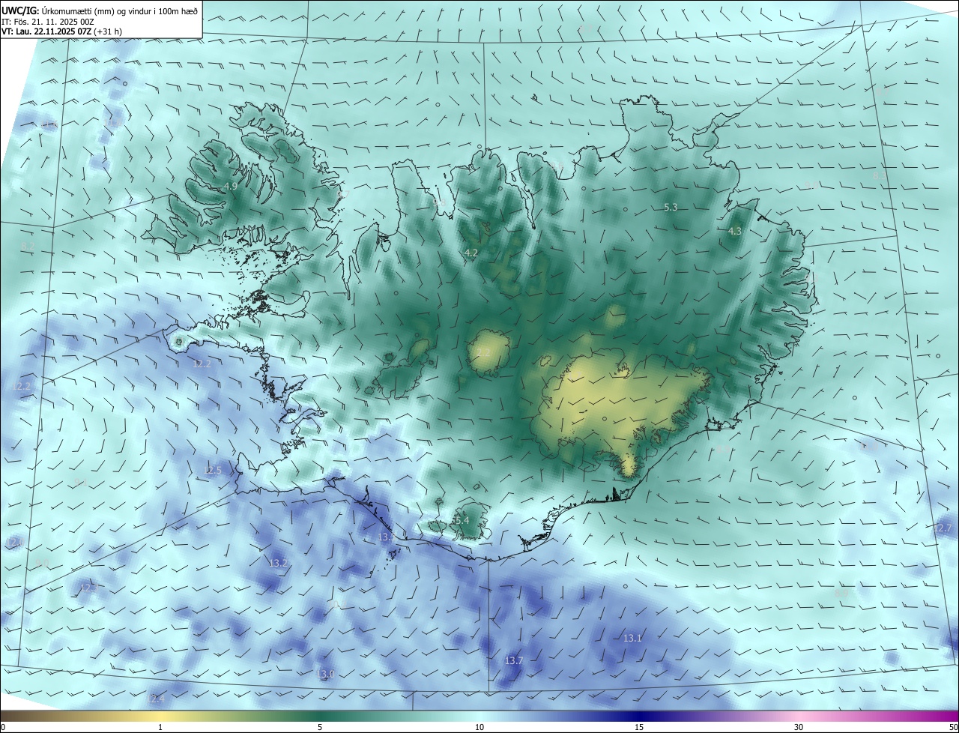Click the valid time 'VT: Lau. 22.11.2025 07Z (+31 h)'
Viewport: 959px width, 733px height.
(62, 31)
